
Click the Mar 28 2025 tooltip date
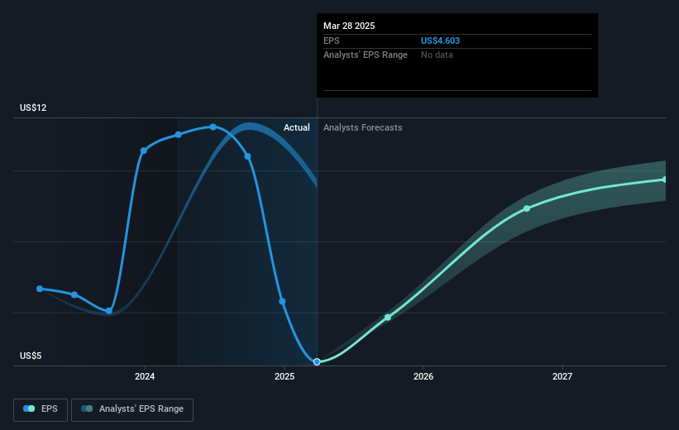(x=349, y=26)
